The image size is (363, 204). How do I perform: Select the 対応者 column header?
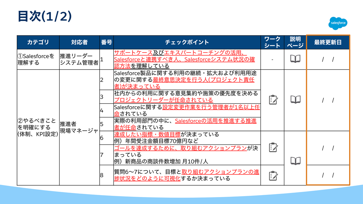tap(79, 42)
